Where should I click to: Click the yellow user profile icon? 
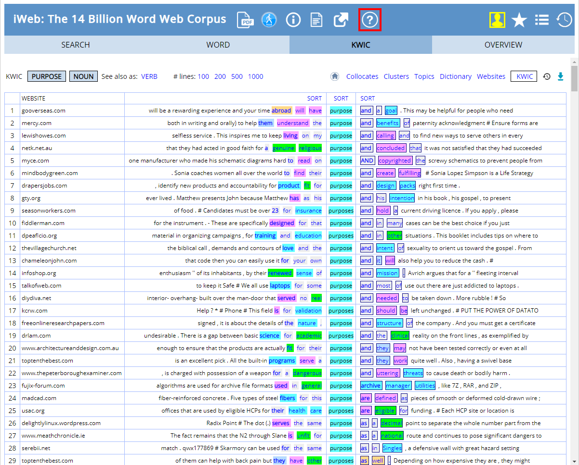pyautogui.click(x=497, y=20)
